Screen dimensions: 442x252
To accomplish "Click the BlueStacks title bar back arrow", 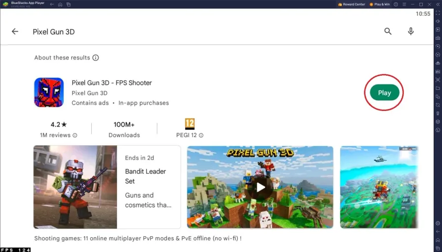I will pos(52,4).
